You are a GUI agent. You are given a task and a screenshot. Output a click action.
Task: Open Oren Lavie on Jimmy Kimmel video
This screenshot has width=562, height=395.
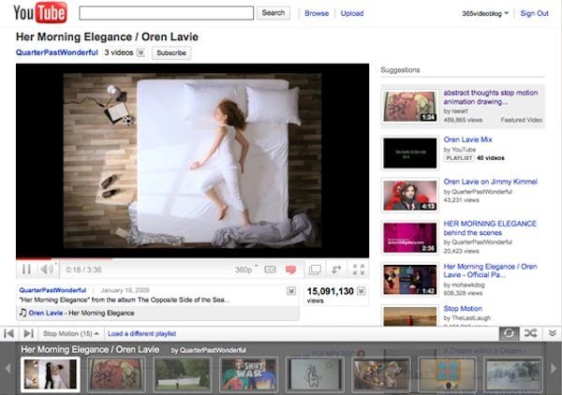pyautogui.click(x=490, y=182)
